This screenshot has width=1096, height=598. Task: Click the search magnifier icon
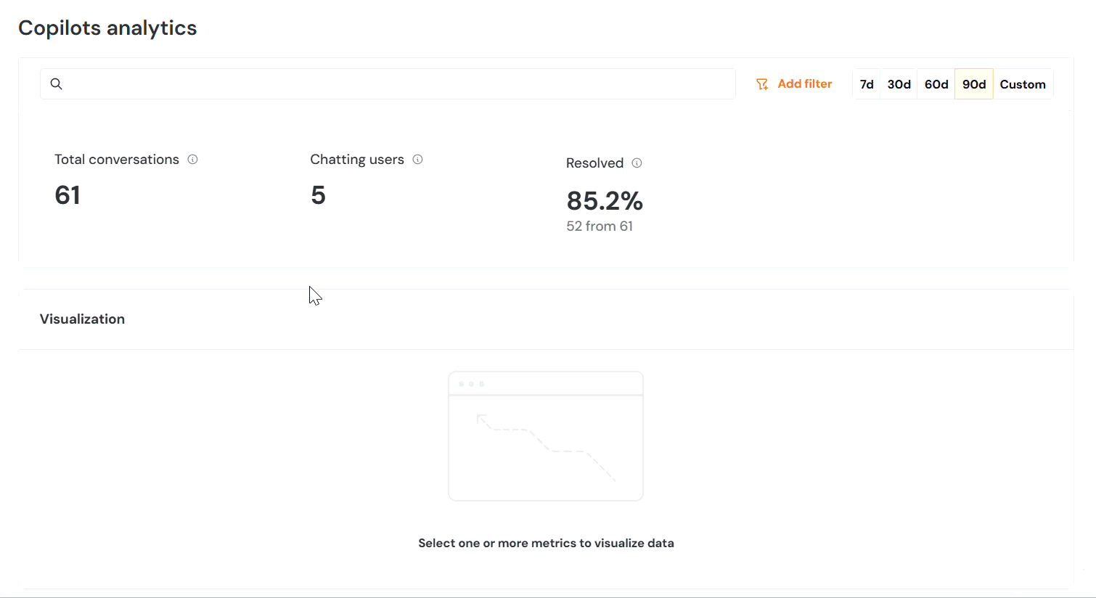pyautogui.click(x=56, y=84)
